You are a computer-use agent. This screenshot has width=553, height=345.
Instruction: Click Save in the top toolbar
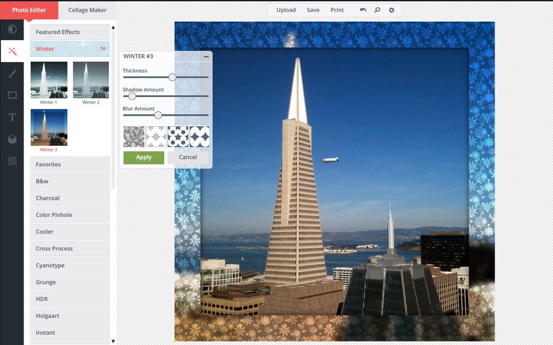pyautogui.click(x=313, y=10)
